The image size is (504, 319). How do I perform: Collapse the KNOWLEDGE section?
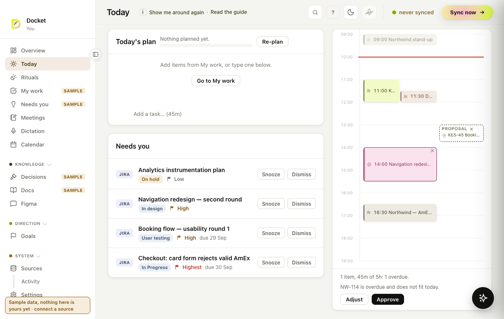[30, 165]
